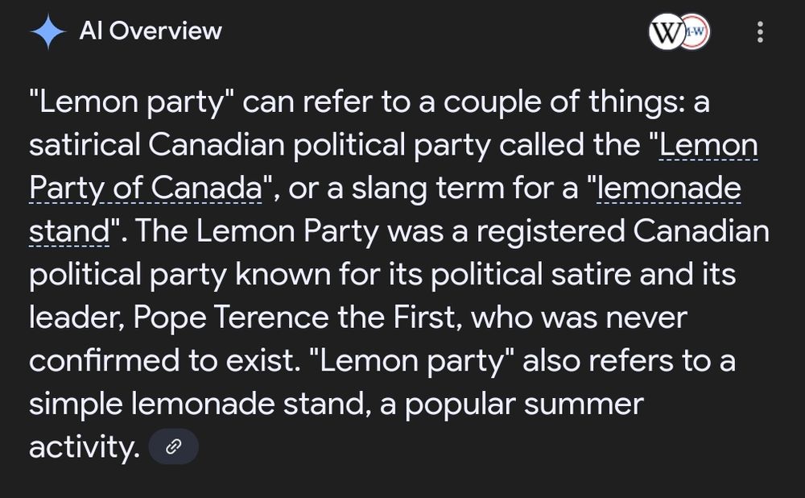The height and width of the screenshot is (498, 805).
Task: Open the Wikipedia source icon
Action: coord(667,32)
